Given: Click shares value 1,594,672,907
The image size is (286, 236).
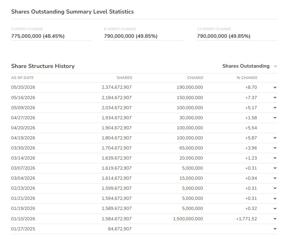Looking at the screenshot, I should (x=116, y=198).
